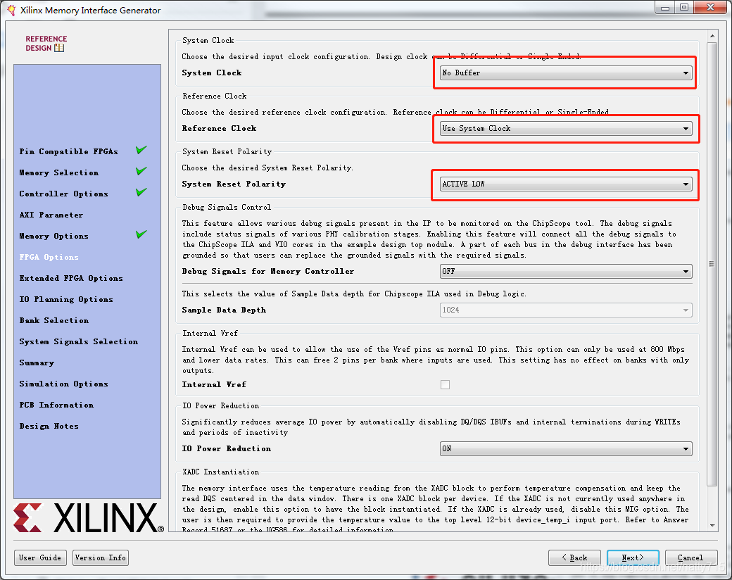732x580 pixels.
Task: Click the Memory Interface Generator title icon
Action: (11, 11)
